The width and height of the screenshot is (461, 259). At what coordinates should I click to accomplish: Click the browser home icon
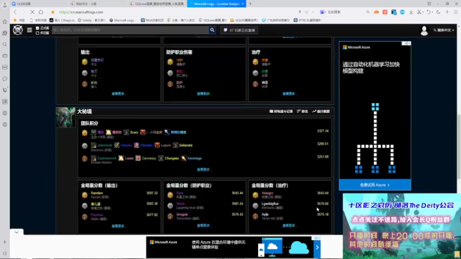tap(41, 12)
